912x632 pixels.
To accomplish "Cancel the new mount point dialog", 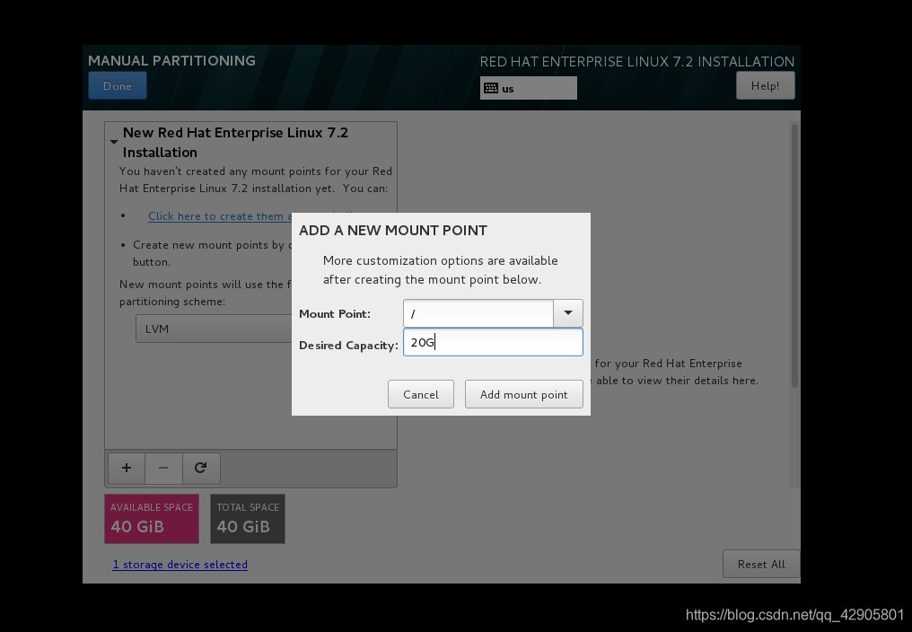I will (x=420, y=394).
